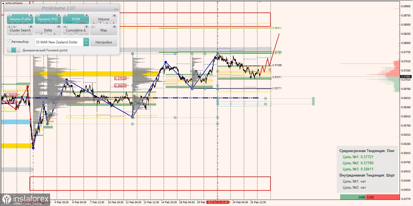Toggle the green-dot segment under Delta
The height and width of the screenshot is (206, 413).
41,34
